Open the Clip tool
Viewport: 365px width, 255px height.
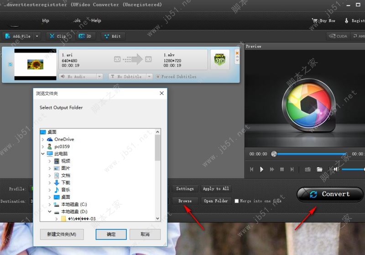pyautogui.click(x=58, y=37)
